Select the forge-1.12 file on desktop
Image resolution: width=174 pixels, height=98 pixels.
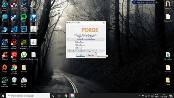pyautogui.click(x=33, y=56)
